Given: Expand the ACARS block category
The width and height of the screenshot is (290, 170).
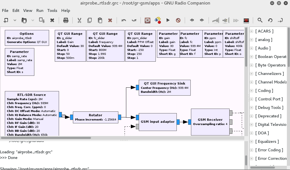Looking at the screenshot, I should (251, 31).
